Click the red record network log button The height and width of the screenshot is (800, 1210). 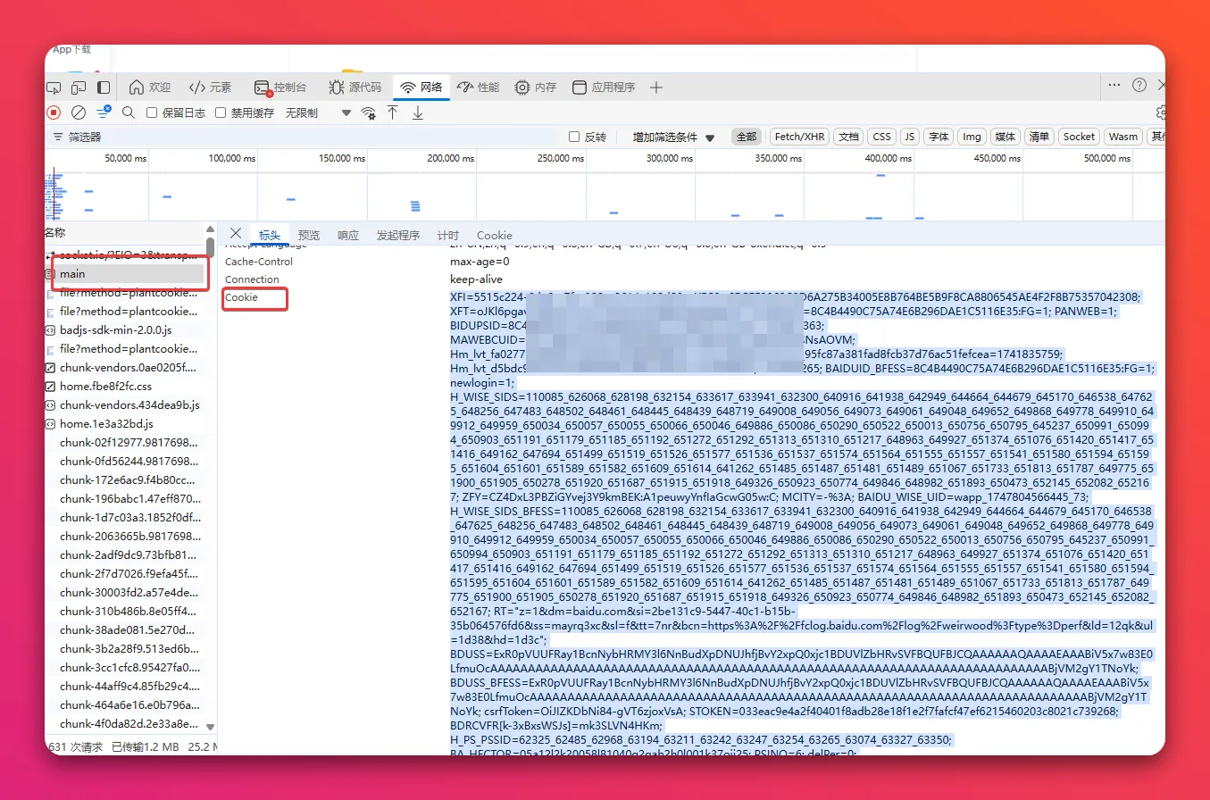[x=54, y=112]
